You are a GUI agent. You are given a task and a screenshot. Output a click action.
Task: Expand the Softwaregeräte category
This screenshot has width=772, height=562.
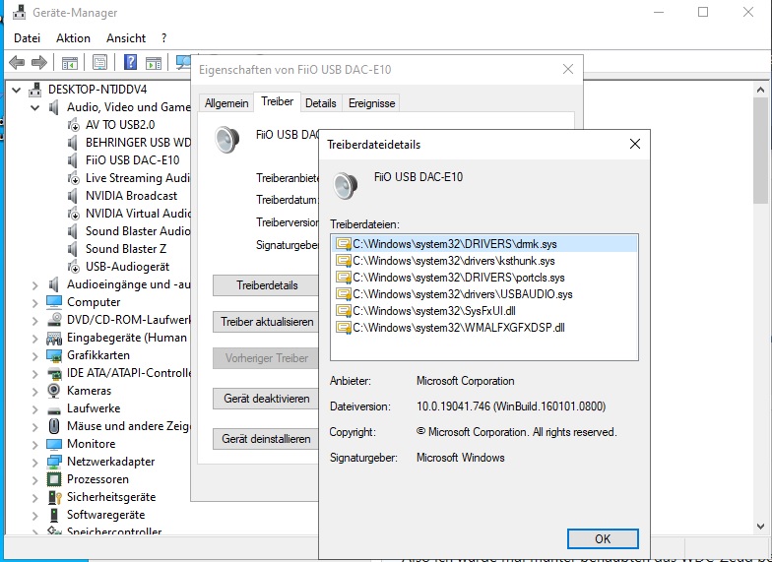point(35,516)
